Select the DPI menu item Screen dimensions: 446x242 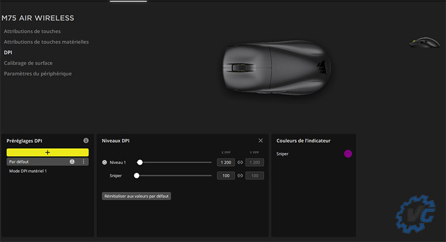coord(8,52)
